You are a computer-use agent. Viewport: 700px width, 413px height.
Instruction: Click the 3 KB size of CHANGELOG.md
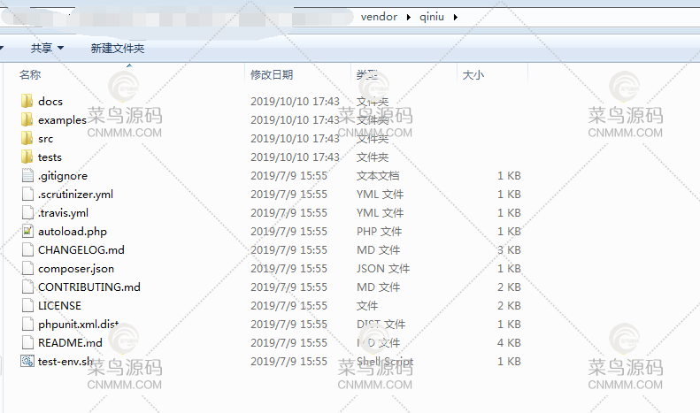[509, 249]
